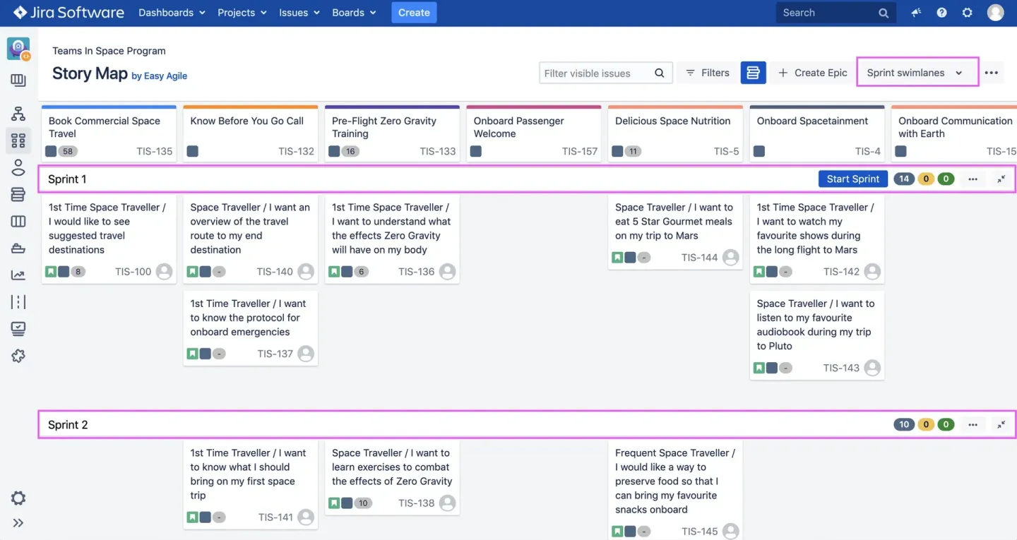The height and width of the screenshot is (540, 1017).
Task: Click the feedback megaphone icon in the top bar
Action: coord(916,12)
